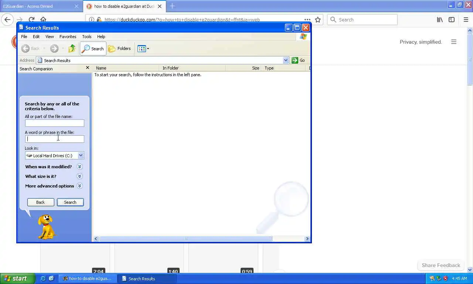Open the Address bar dropdown arrow
This screenshot has height=284, width=473.
point(286,60)
